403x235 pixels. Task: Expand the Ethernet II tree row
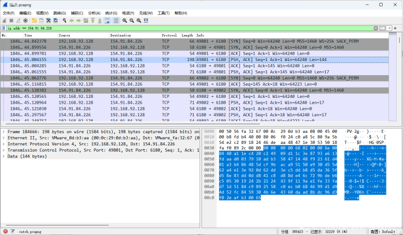coord(4,138)
